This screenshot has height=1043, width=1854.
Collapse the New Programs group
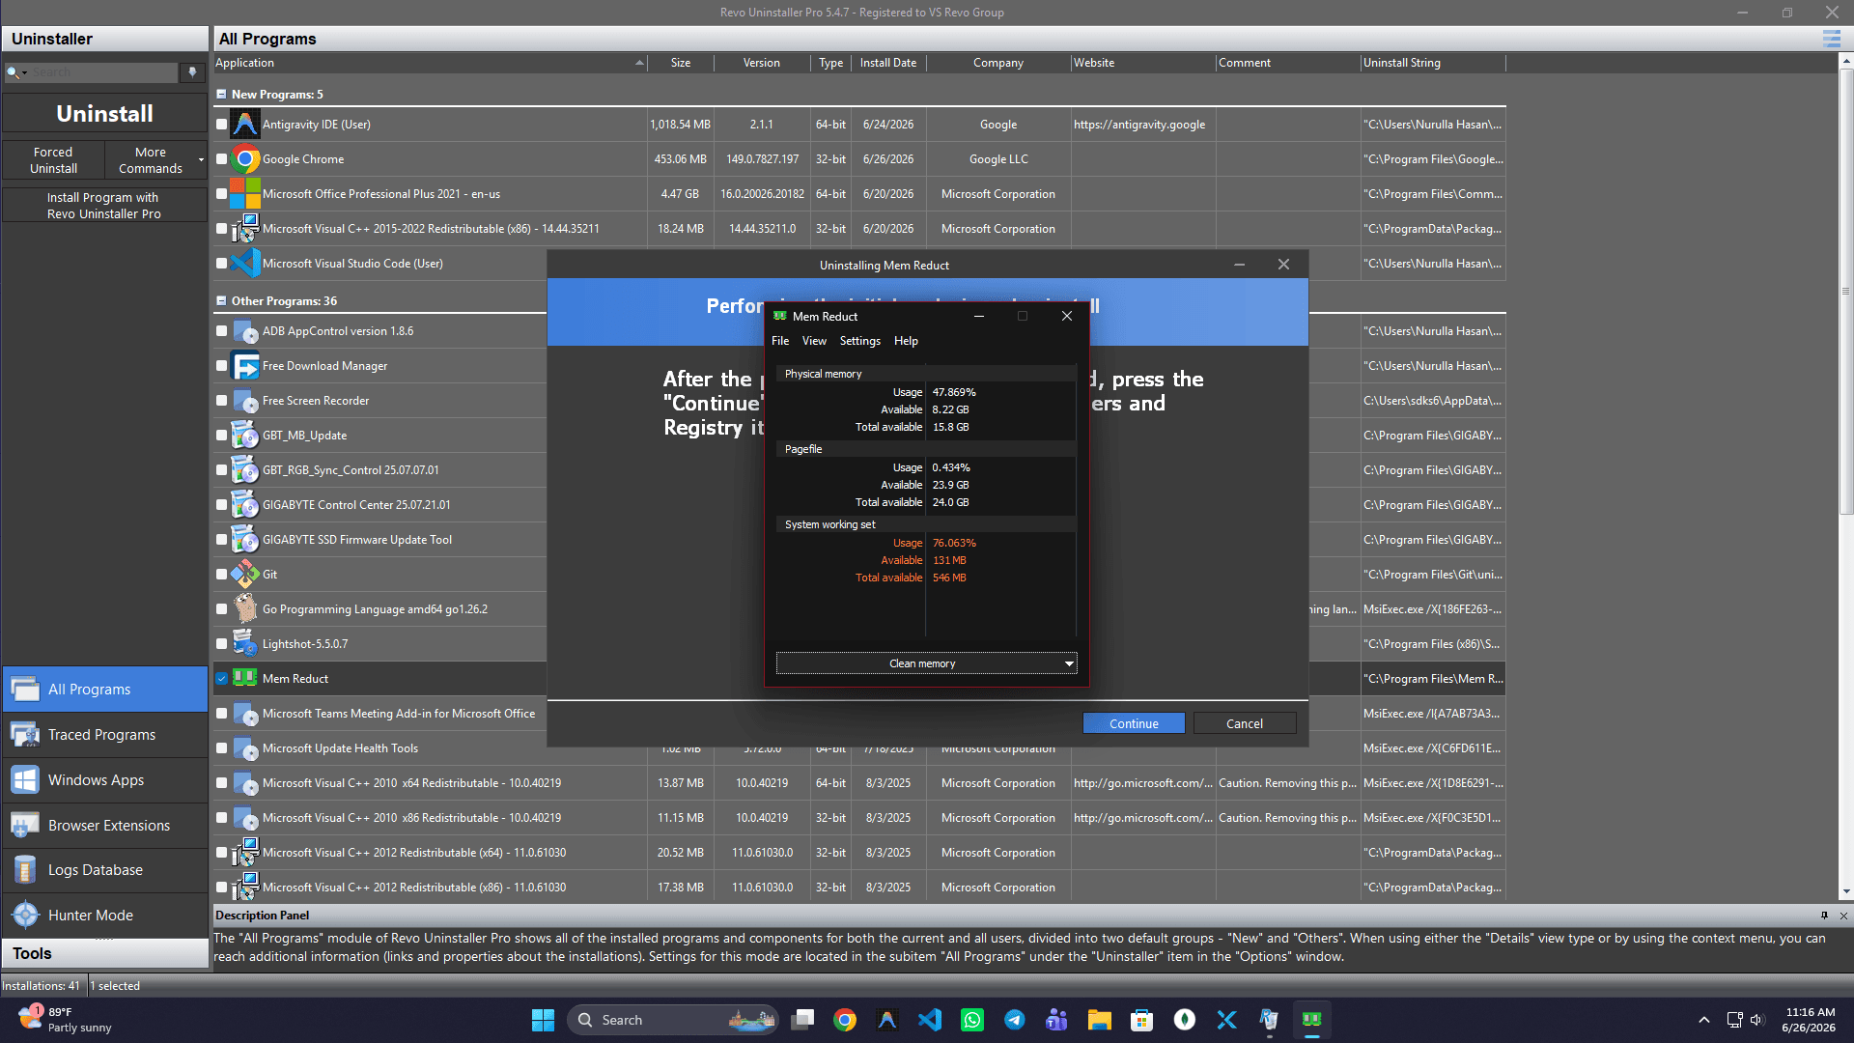(221, 95)
